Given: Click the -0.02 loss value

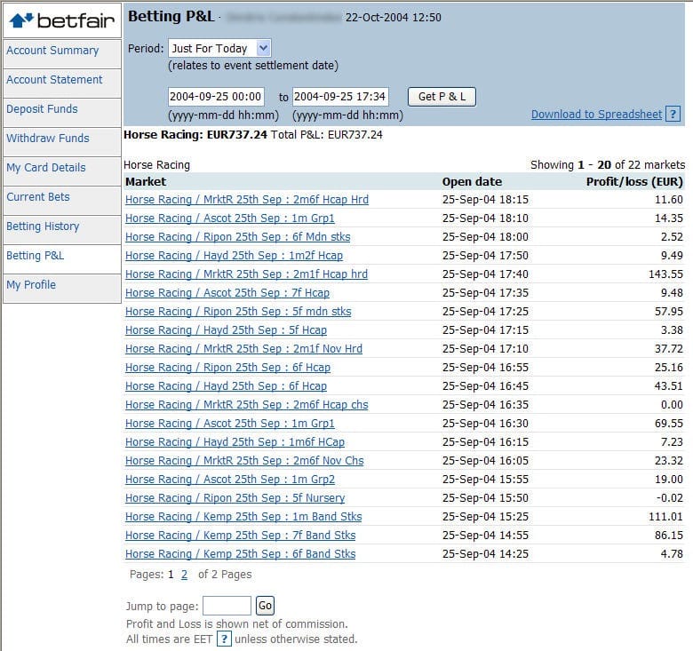Looking at the screenshot, I should [670, 497].
